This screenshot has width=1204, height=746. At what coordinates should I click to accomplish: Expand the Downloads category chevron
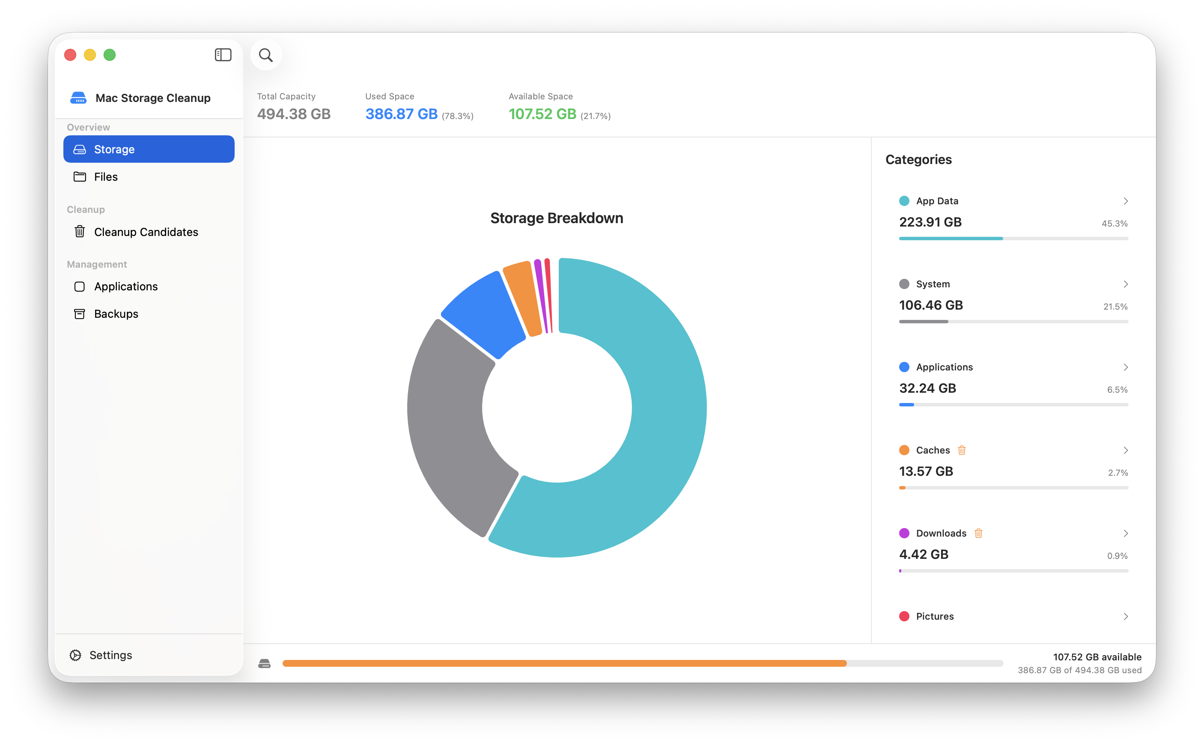[x=1125, y=533]
